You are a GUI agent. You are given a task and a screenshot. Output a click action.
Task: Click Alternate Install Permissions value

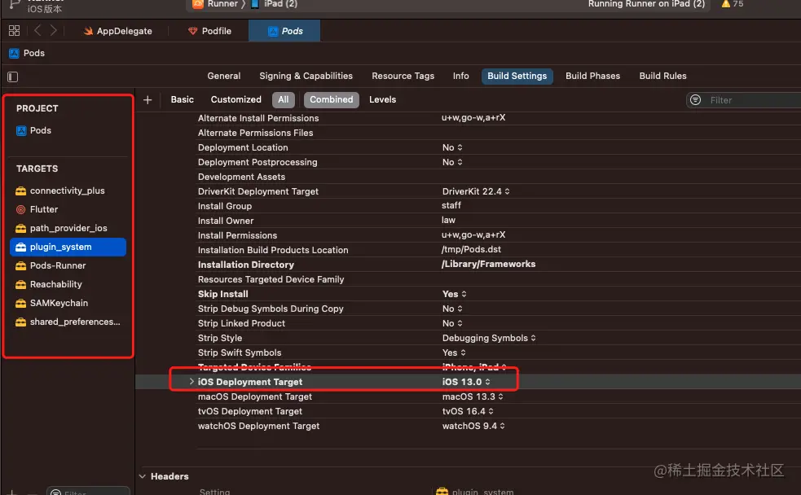[473, 118]
